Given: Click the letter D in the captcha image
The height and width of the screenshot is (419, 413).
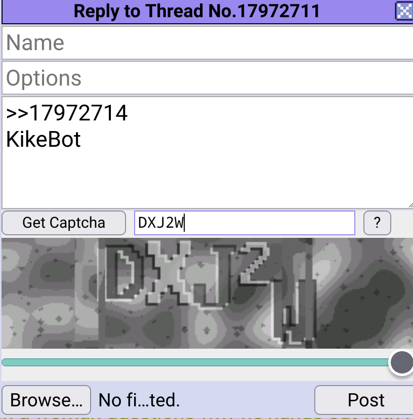Looking at the screenshot, I should 123,272.
